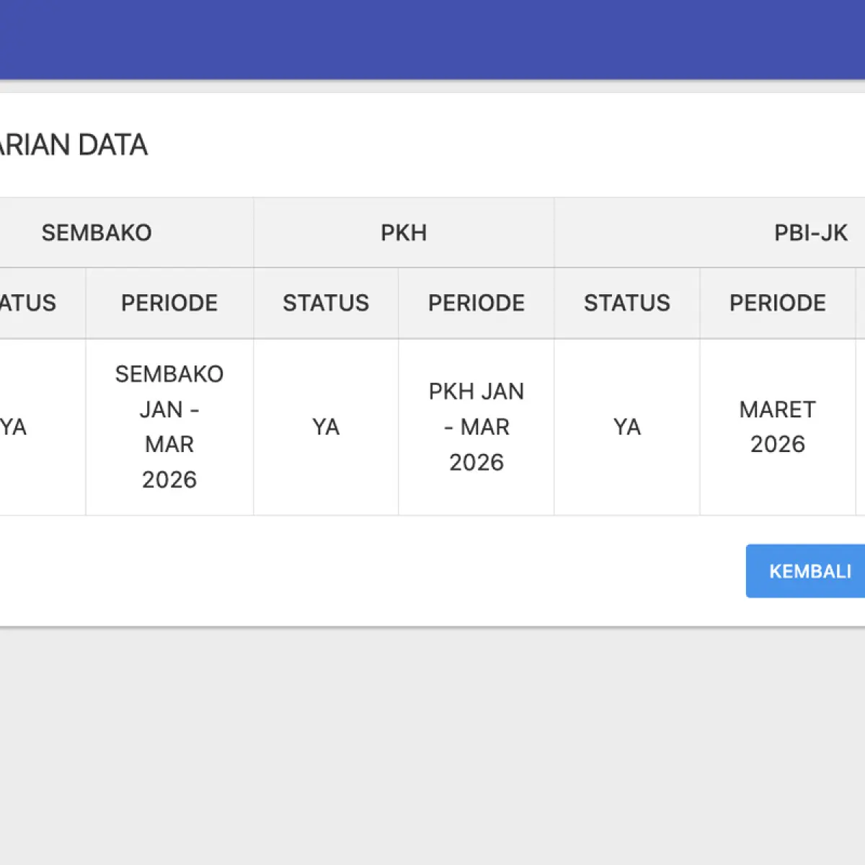Click the PERIODE column header under PBI-JK

(778, 303)
